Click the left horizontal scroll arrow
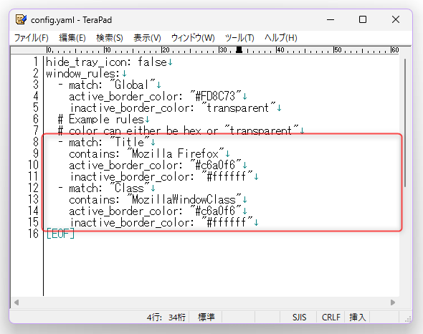423x334 pixels. [16, 302]
